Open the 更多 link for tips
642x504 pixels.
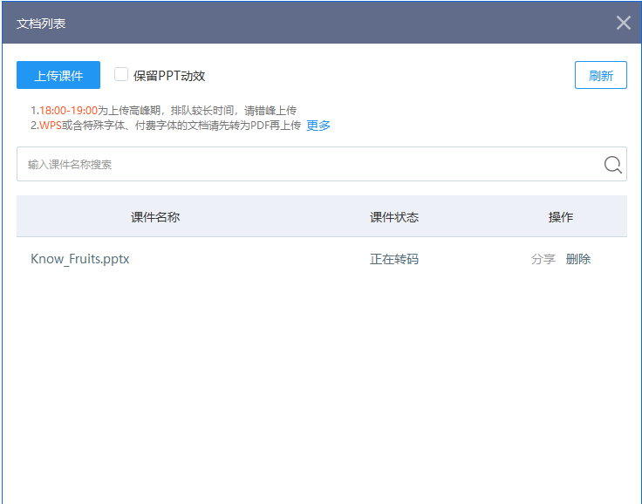point(318,126)
